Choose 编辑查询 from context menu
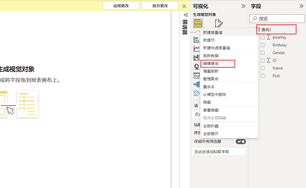Viewport: 306px width, 188px height. coord(229,63)
